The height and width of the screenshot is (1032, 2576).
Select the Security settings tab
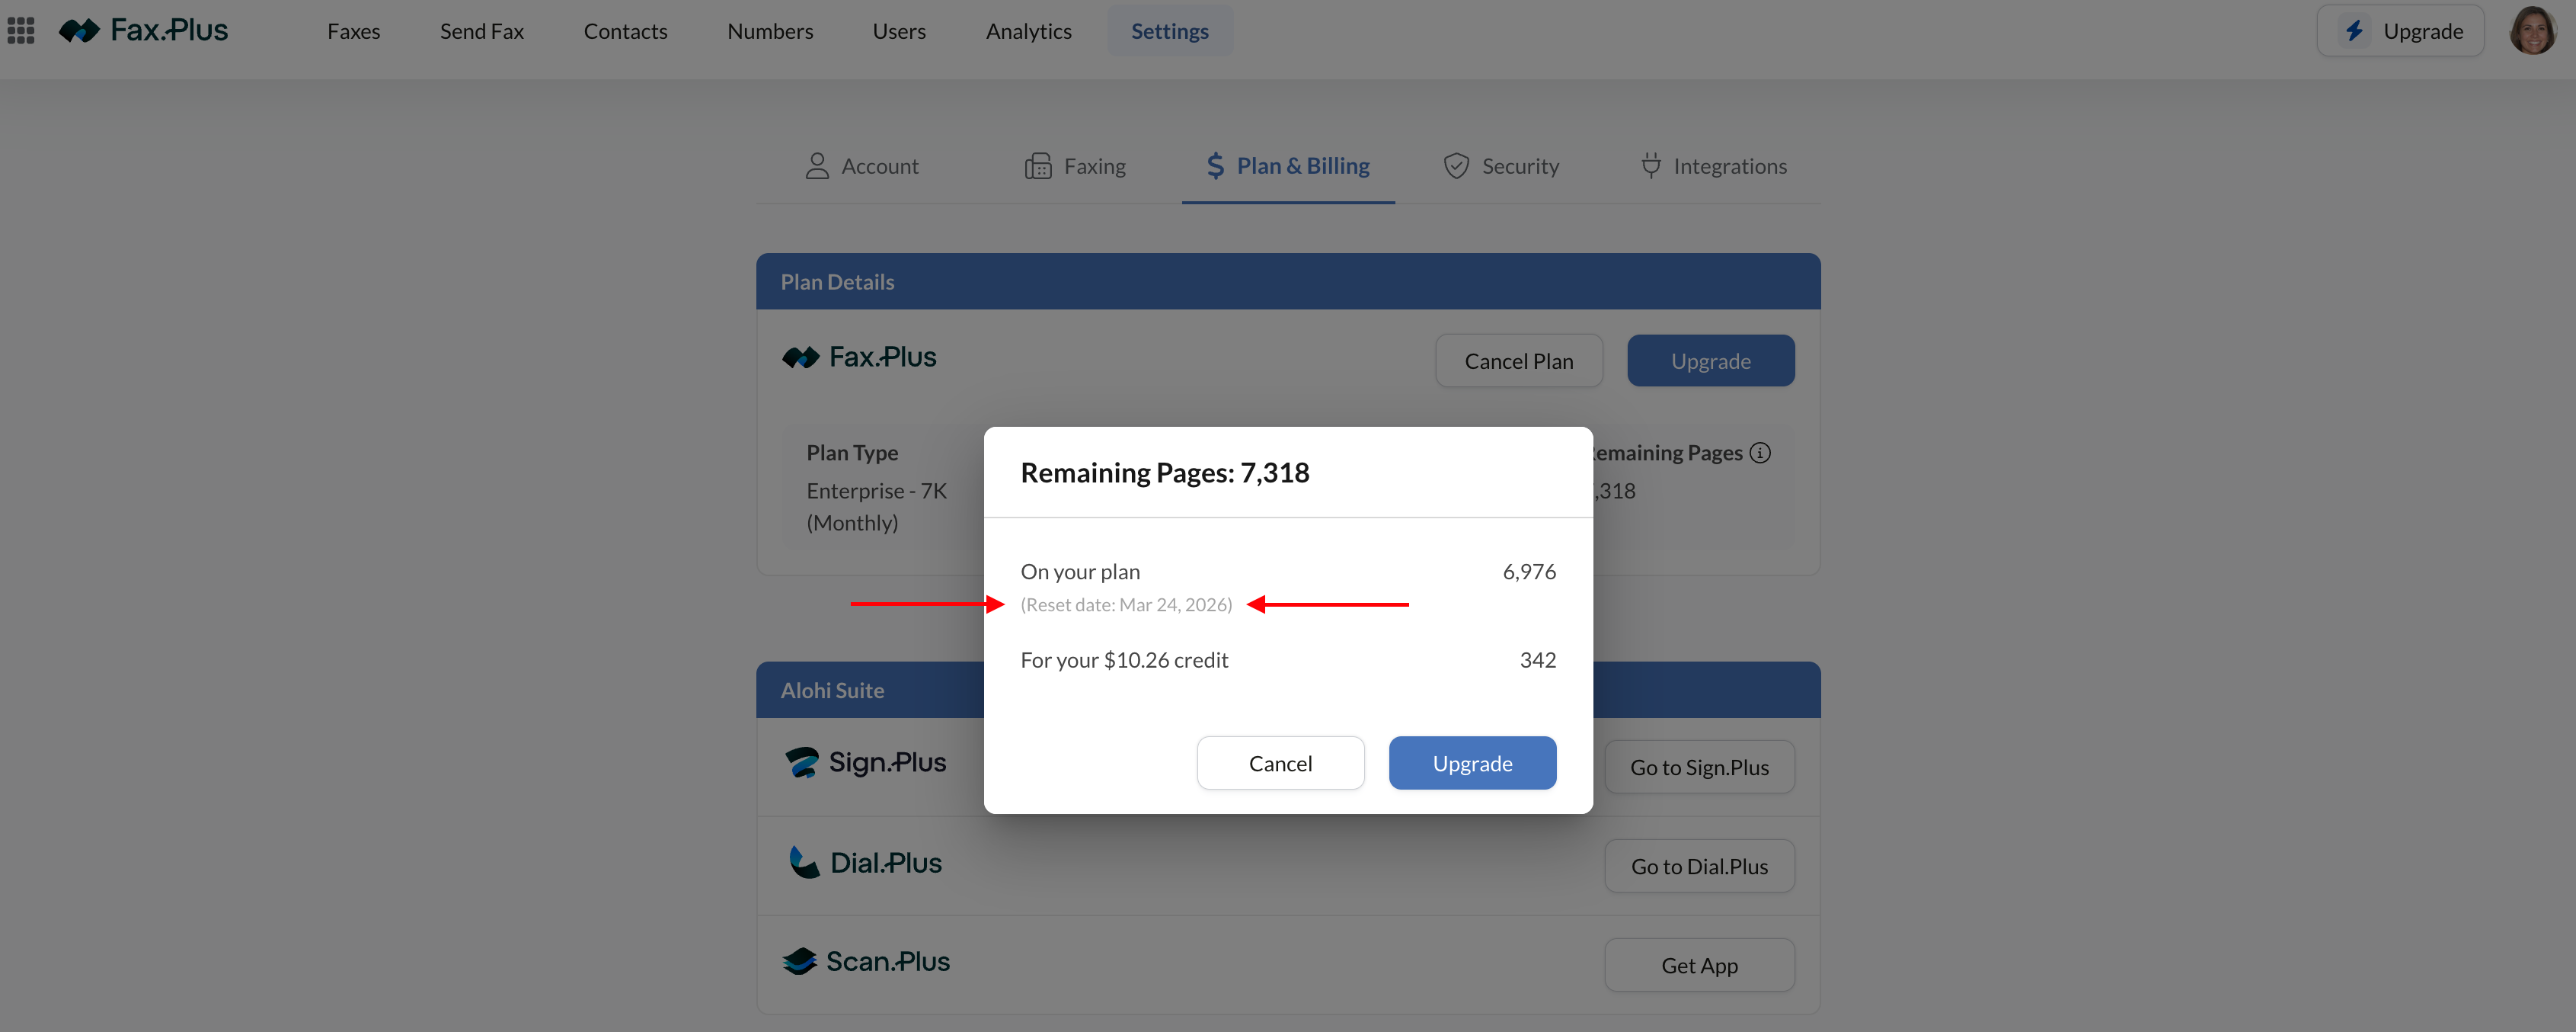(1501, 166)
